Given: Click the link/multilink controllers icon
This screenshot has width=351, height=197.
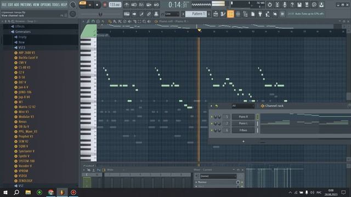Looking at the screenshot, I should click(149, 14).
